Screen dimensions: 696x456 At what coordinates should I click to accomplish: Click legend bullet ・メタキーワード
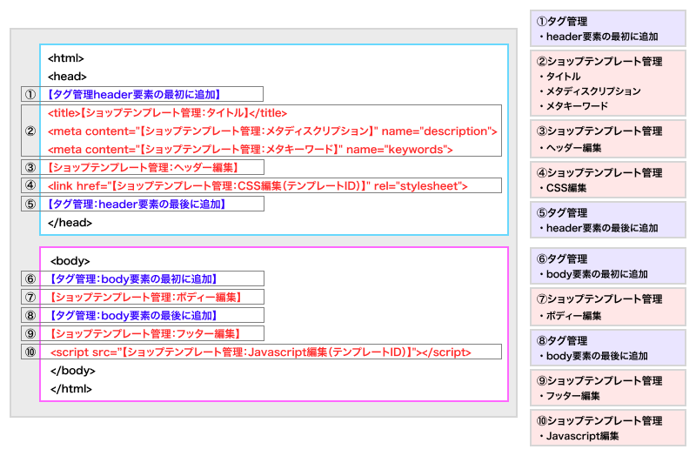[573, 105]
